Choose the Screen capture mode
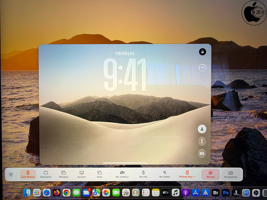 tap(82, 174)
